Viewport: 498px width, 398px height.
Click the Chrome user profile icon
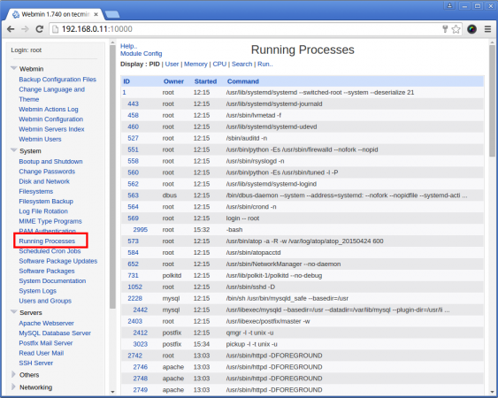[449, 5]
